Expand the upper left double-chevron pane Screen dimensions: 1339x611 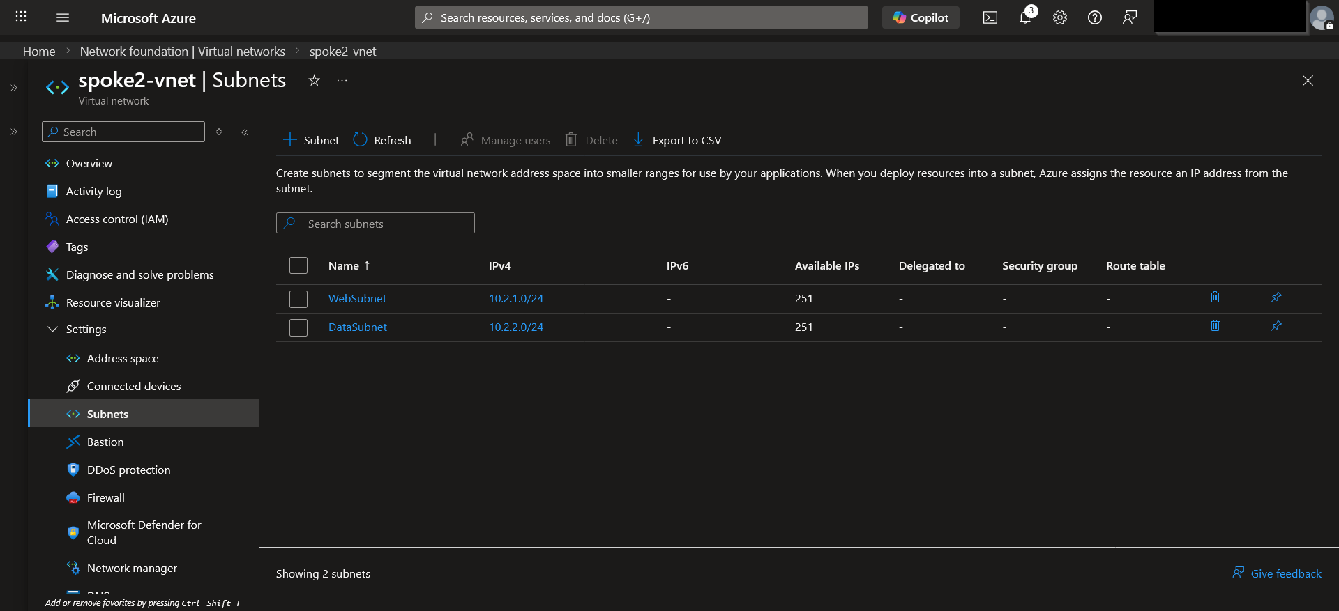click(13, 88)
